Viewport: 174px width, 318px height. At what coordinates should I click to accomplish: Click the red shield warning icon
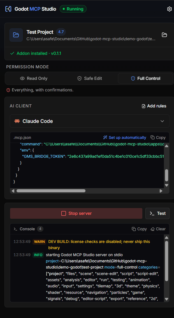click(8, 90)
